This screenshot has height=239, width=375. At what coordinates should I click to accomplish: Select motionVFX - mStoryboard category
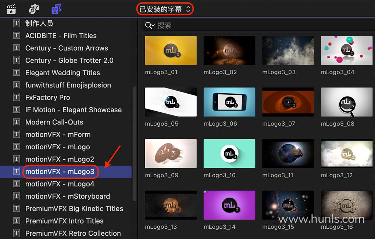pos(66,196)
